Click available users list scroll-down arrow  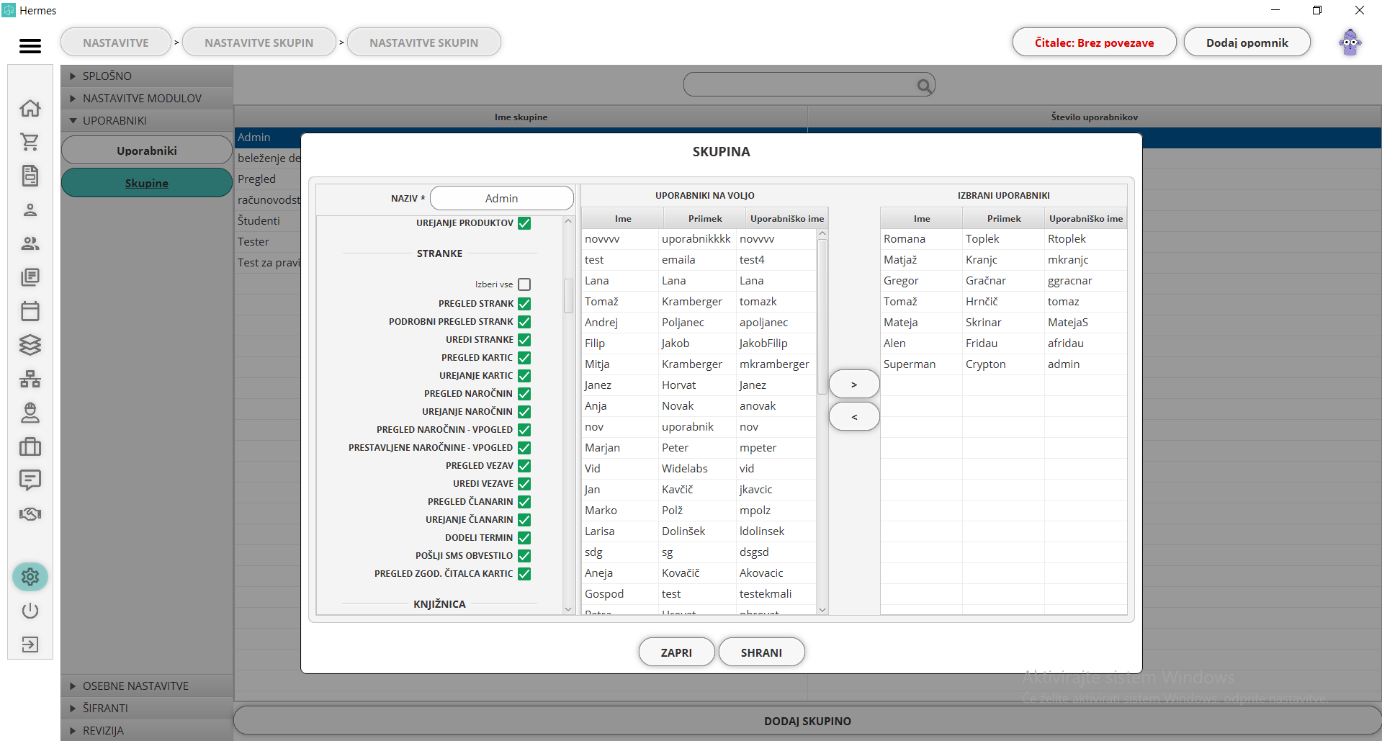(822, 609)
